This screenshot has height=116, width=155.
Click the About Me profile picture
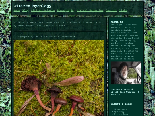tap(126, 73)
